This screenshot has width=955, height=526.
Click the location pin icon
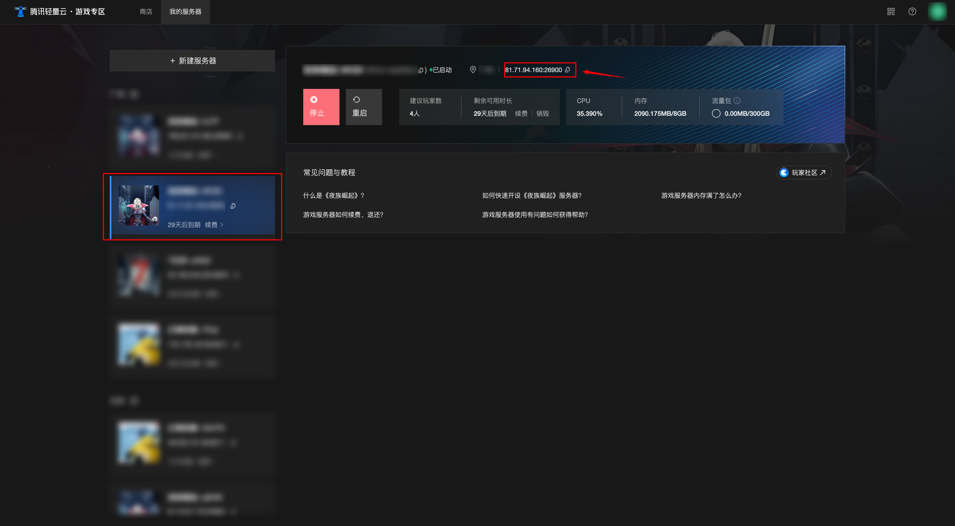[473, 69]
